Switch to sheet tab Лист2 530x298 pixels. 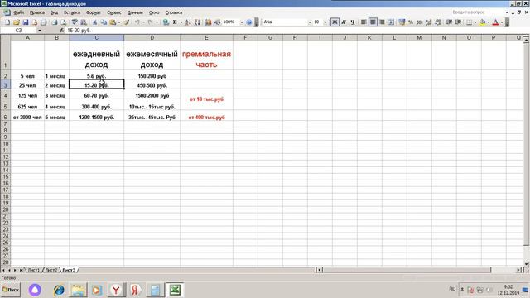pyautogui.click(x=51, y=270)
